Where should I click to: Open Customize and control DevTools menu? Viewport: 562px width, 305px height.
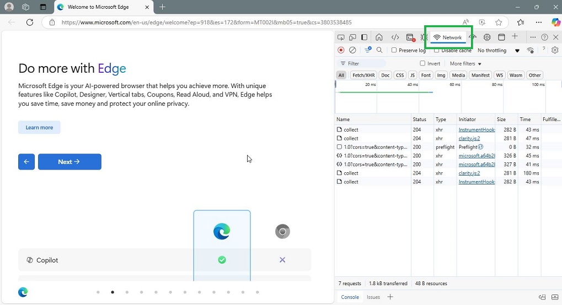533,37
